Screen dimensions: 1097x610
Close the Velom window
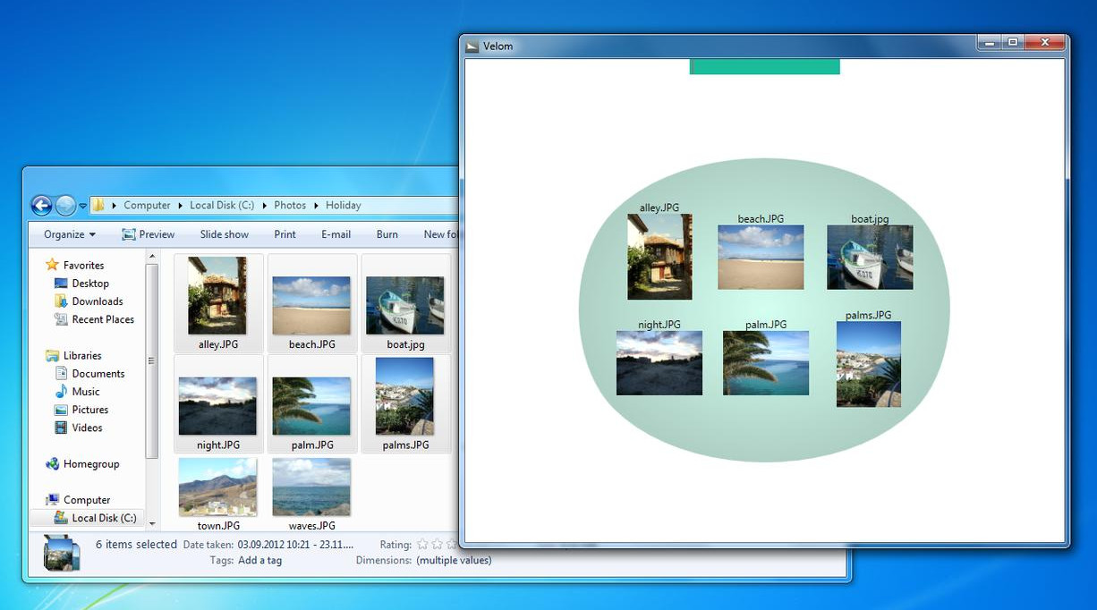(1044, 42)
